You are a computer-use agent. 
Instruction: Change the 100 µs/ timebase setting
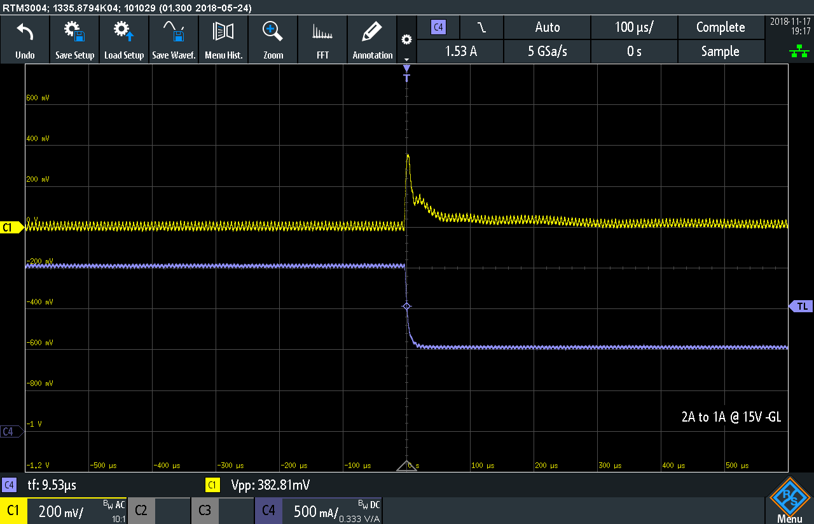[x=634, y=27]
